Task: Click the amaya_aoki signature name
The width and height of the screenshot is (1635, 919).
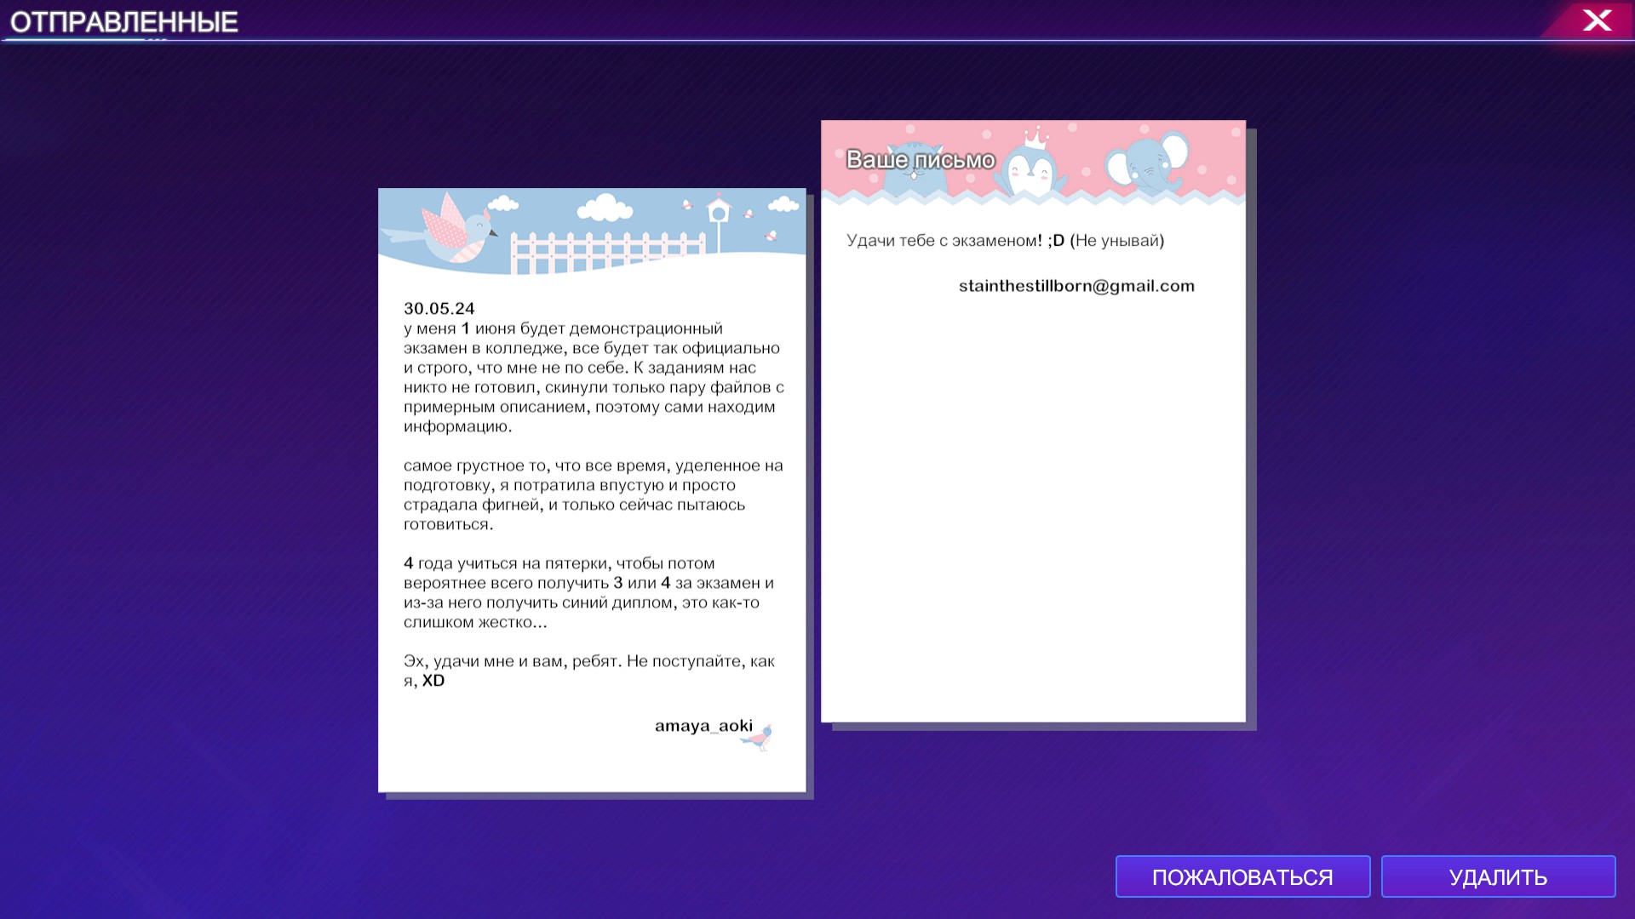Action: click(x=703, y=726)
